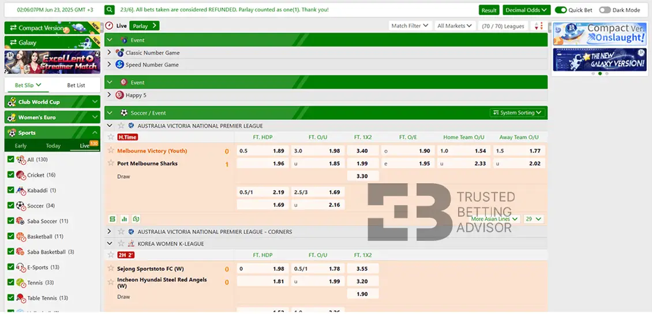
Task: Star the Port Melbourne Sharks team
Action: pos(111,163)
